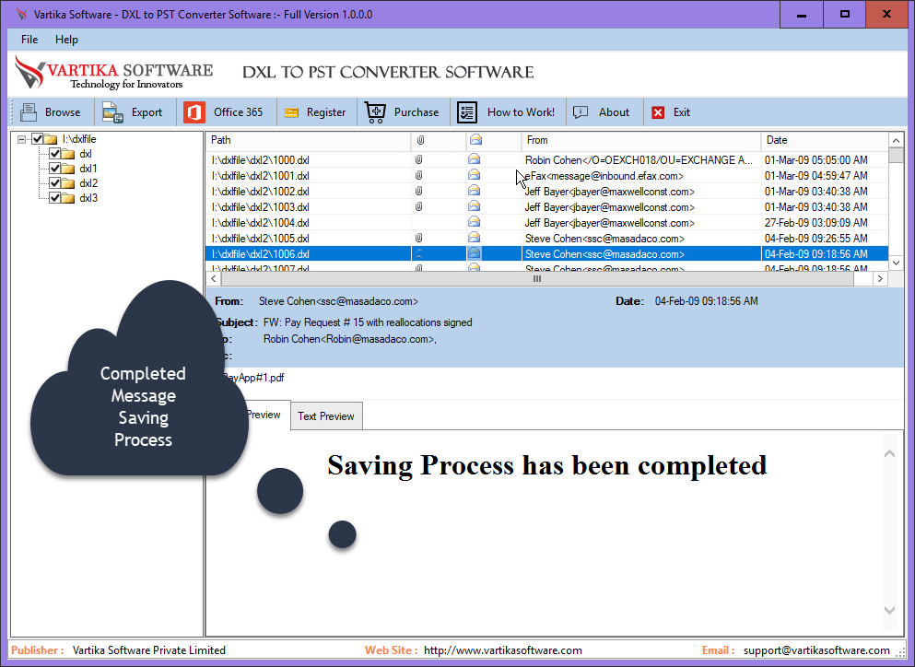The image size is (915, 667).
Task: Switch to the Text Preview tab
Action: 326,416
